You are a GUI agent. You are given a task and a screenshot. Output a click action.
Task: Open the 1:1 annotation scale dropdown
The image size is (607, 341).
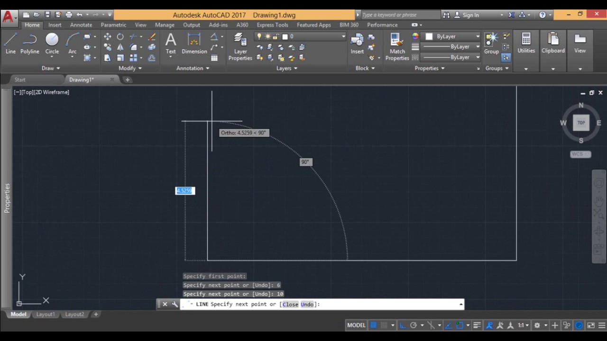tap(524, 325)
